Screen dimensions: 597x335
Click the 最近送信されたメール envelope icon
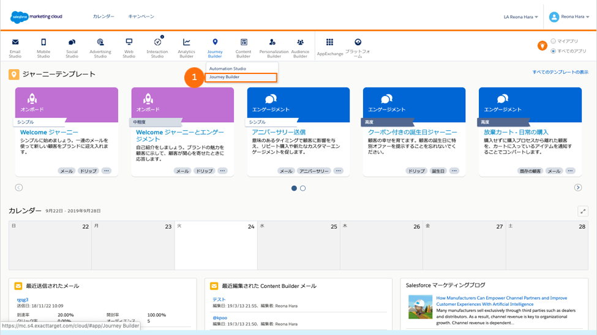click(18, 286)
